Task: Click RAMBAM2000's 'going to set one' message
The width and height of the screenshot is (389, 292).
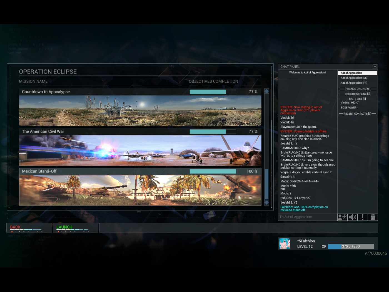Action: click(x=307, y=160)
